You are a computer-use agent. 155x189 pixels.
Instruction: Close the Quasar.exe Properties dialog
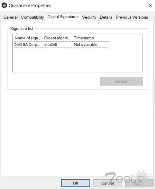click(x=150, y=5)
